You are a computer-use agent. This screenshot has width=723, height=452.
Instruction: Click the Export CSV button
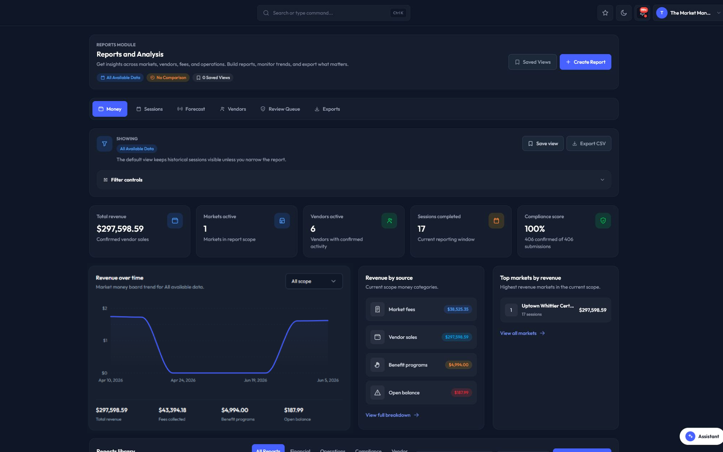point(589,144)
